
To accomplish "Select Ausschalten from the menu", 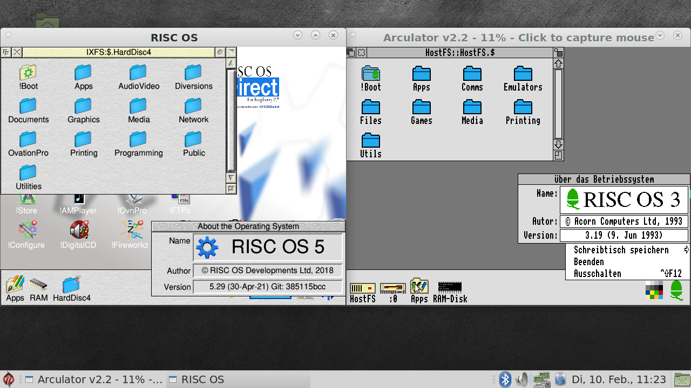I will pyautogui.click(x=597, y=274).
